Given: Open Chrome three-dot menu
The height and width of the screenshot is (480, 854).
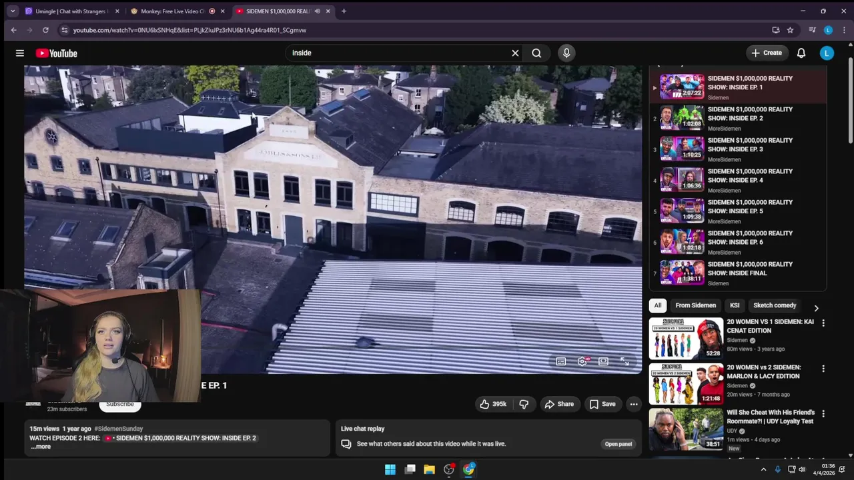Looking at the screenshot, I should (844, 30).
